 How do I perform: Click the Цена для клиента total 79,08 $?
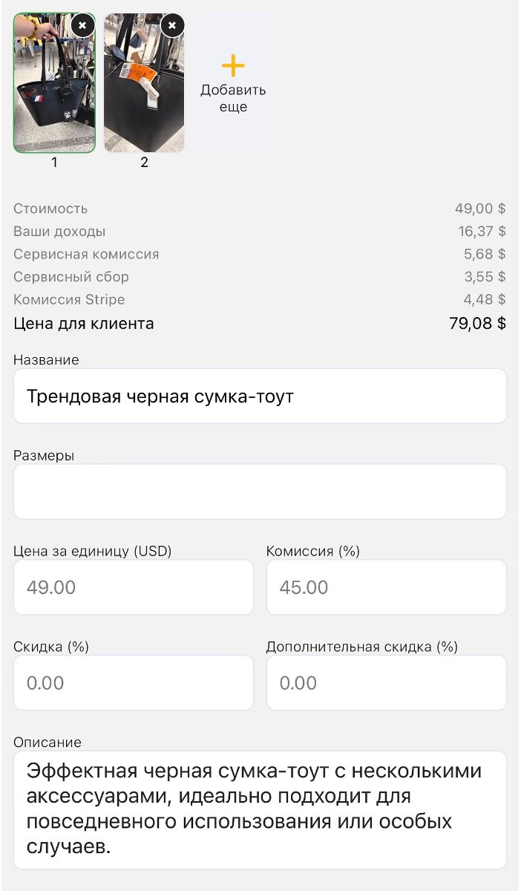[x=479, y=324]
